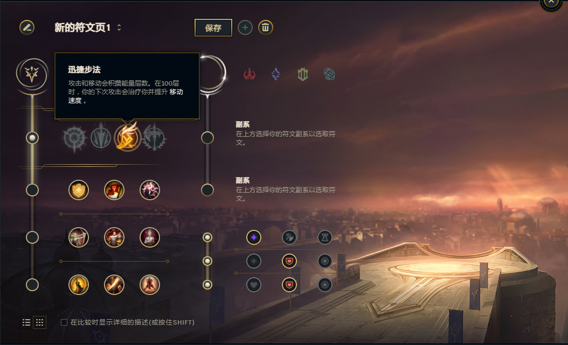The height and width of the screenshot is (345, 568).
Task: Select the Fleet Footwork keystone rune
Action: (x=128, y=138)
